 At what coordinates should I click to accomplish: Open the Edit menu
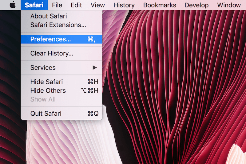(76, 5)
